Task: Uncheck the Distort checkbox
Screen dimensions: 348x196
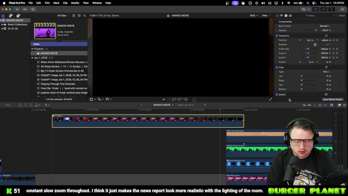Action: tap(277, 94)
